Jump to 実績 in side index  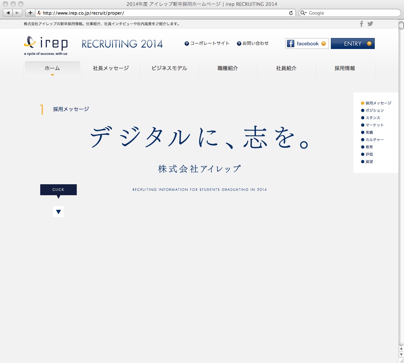tap(367, 132)
